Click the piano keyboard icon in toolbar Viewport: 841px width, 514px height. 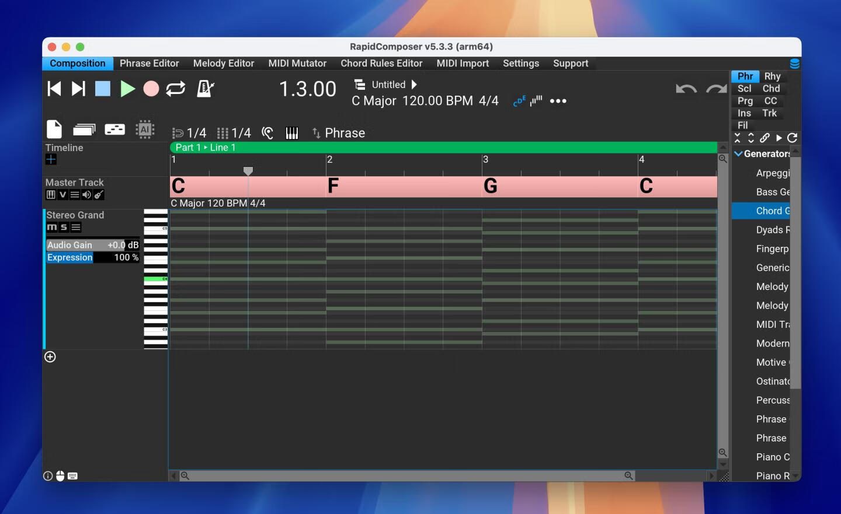tap(291, 133)
